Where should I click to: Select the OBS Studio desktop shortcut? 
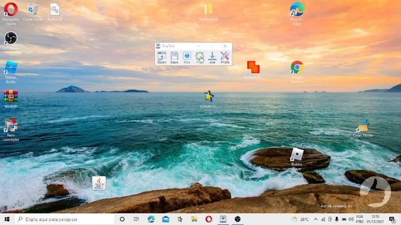pyautogui.click(x=11, y=41)
